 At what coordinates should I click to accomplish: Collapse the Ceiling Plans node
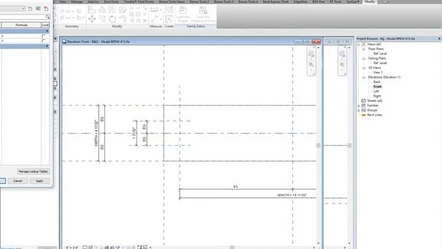coord(364,58)
